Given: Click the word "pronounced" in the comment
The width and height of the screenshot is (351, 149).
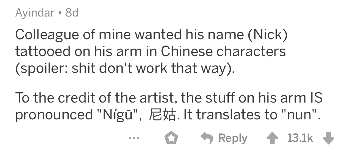Looking at the screenshot, I should 53,115.
